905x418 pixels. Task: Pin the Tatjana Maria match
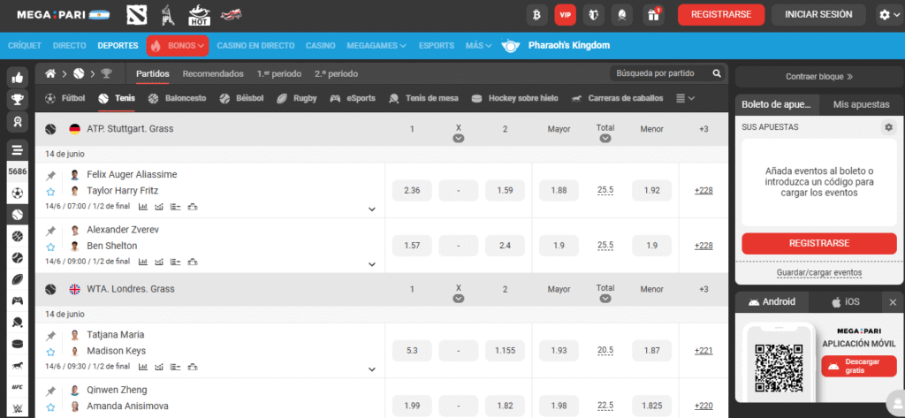(50, 336)
